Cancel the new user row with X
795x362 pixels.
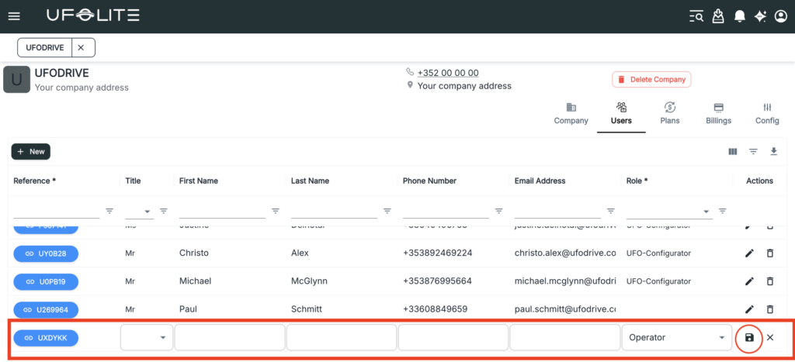tap(770, 338)
